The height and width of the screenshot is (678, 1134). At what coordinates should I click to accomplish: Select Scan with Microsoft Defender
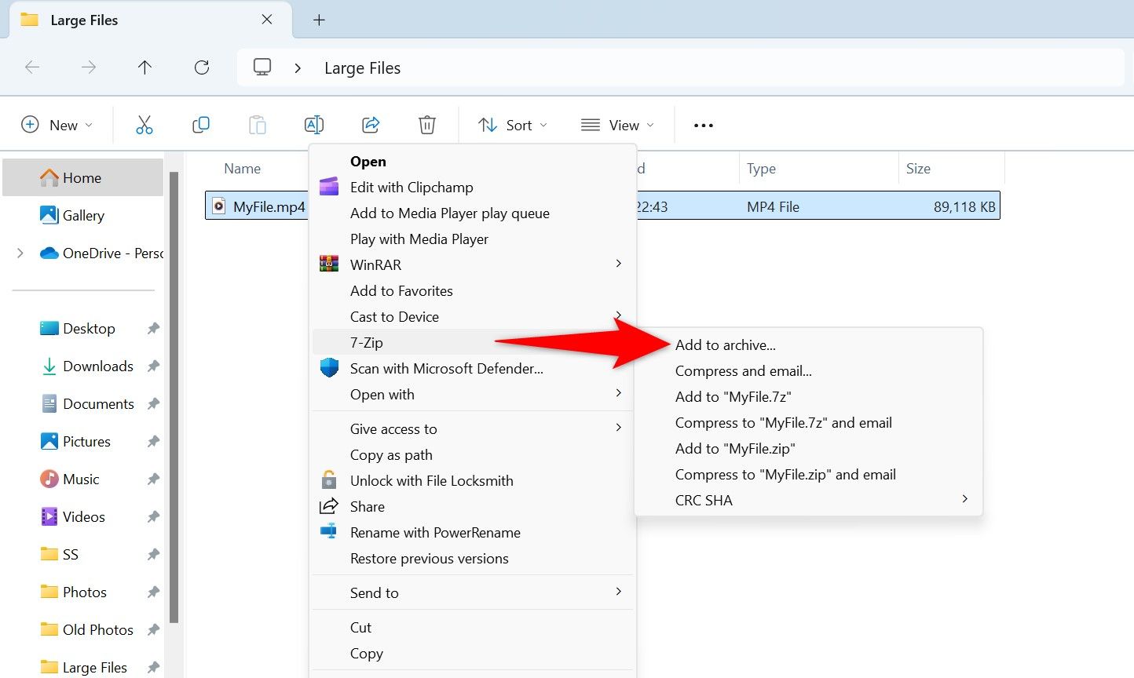(x=446, y=368)
